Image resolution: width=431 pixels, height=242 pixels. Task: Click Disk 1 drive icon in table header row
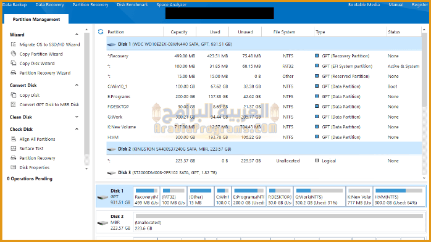[111, 44]
